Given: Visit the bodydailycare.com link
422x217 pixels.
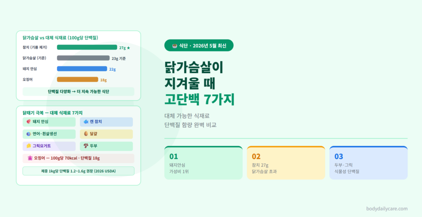Looking at the screenshot, I should click(387, 209).
